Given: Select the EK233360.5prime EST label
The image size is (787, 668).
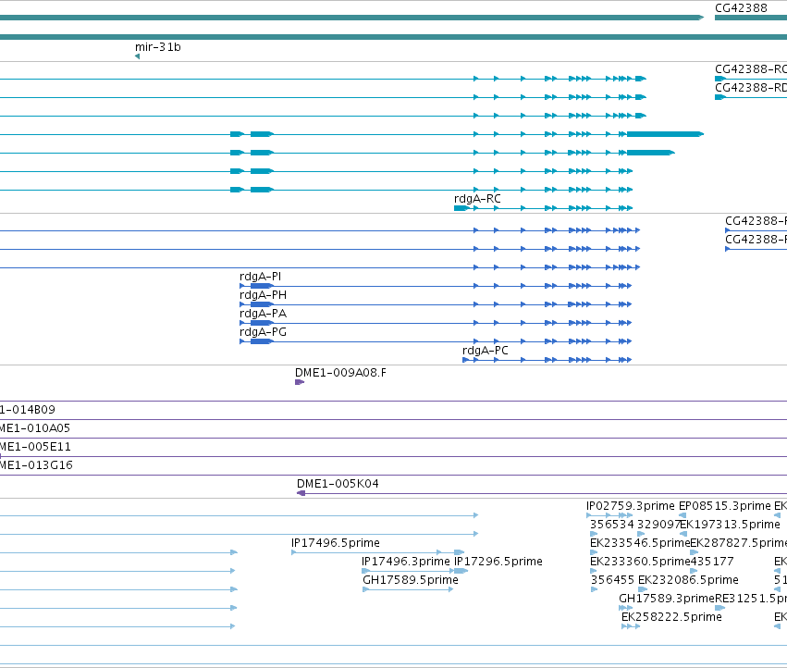Looking at the screenshot, I should click(640, 562).
